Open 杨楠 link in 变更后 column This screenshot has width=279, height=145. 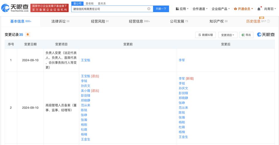(x=182, y=132)
